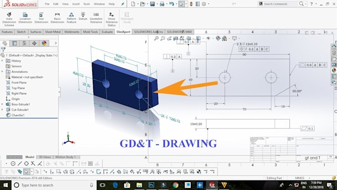Open the SOLIDWORKS MBD tab
The height and width of the screenshot is (190, 337).
tap(179, 32)
